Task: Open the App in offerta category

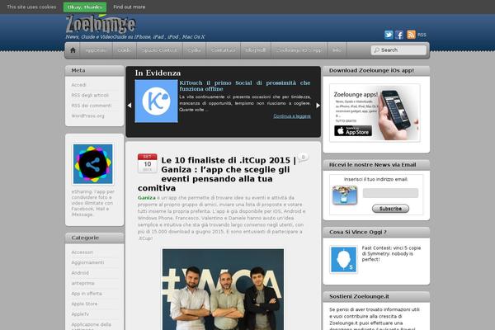Action: click(87, 294)
